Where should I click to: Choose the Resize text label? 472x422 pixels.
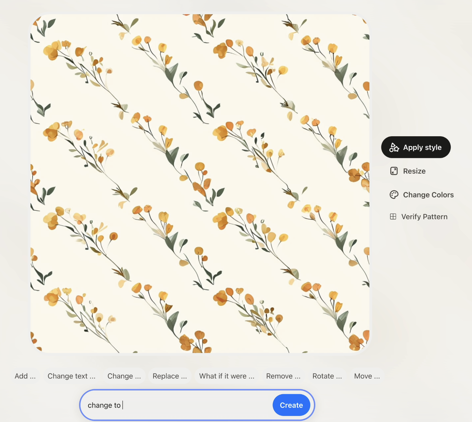coord(414,171)
